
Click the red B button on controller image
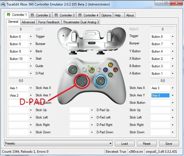[x=116, y=70]
